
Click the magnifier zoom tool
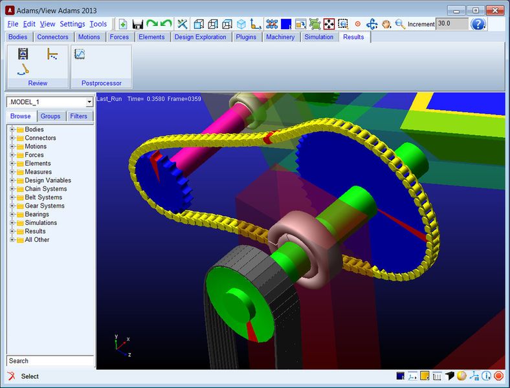400,24
